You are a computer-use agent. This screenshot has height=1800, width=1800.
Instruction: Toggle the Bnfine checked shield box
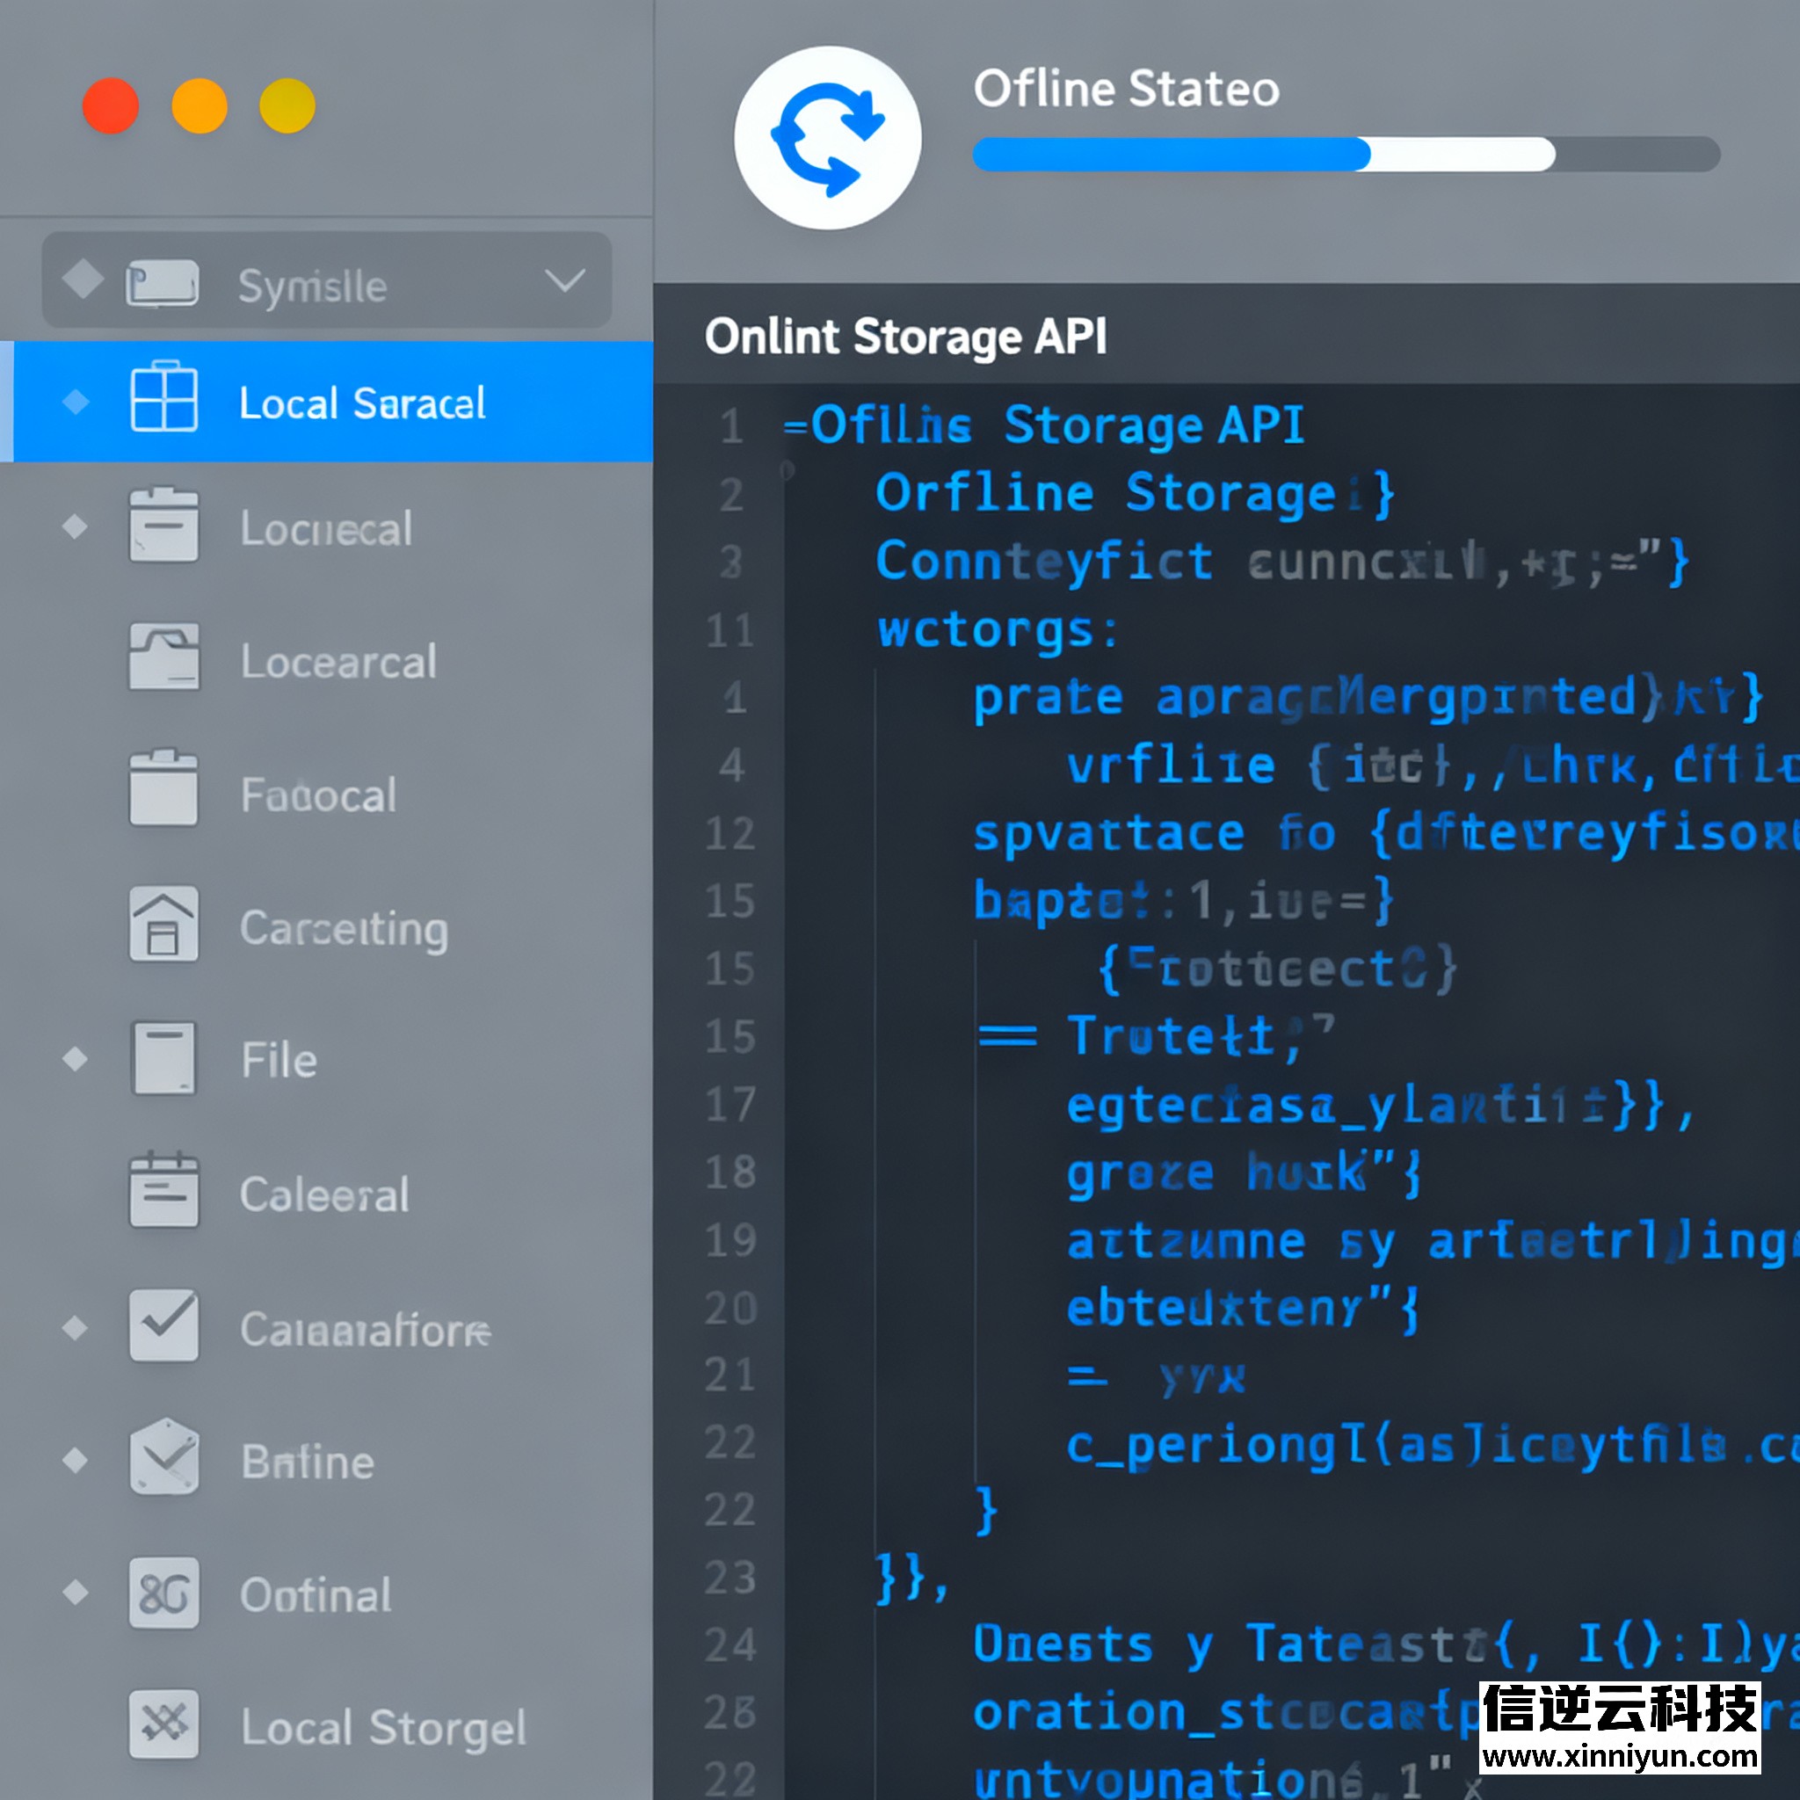(x=164, y=1457)
